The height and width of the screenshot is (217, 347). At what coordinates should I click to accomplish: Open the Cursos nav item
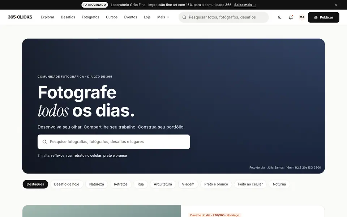(112, 17)
